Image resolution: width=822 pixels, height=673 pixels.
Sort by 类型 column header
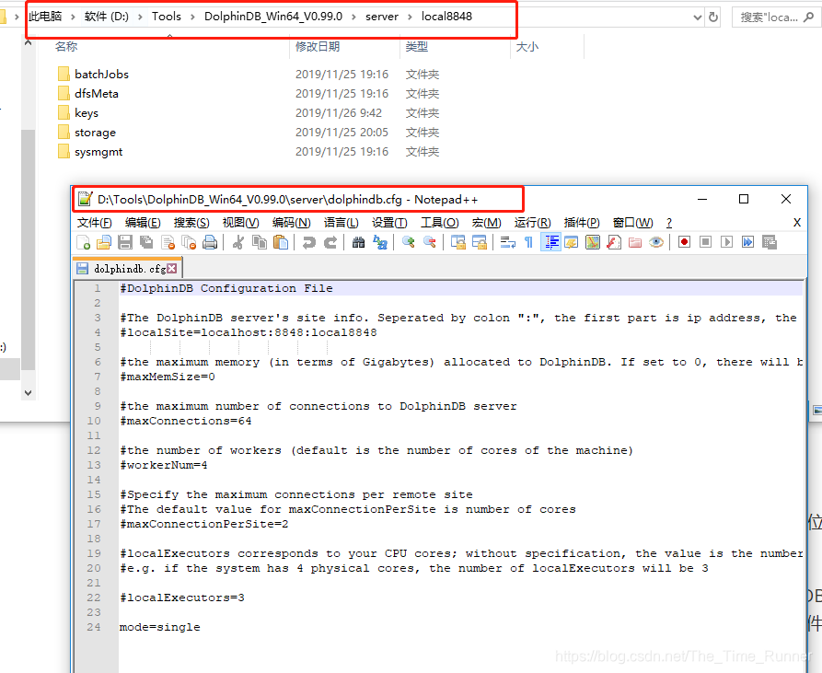coord(417,47)
